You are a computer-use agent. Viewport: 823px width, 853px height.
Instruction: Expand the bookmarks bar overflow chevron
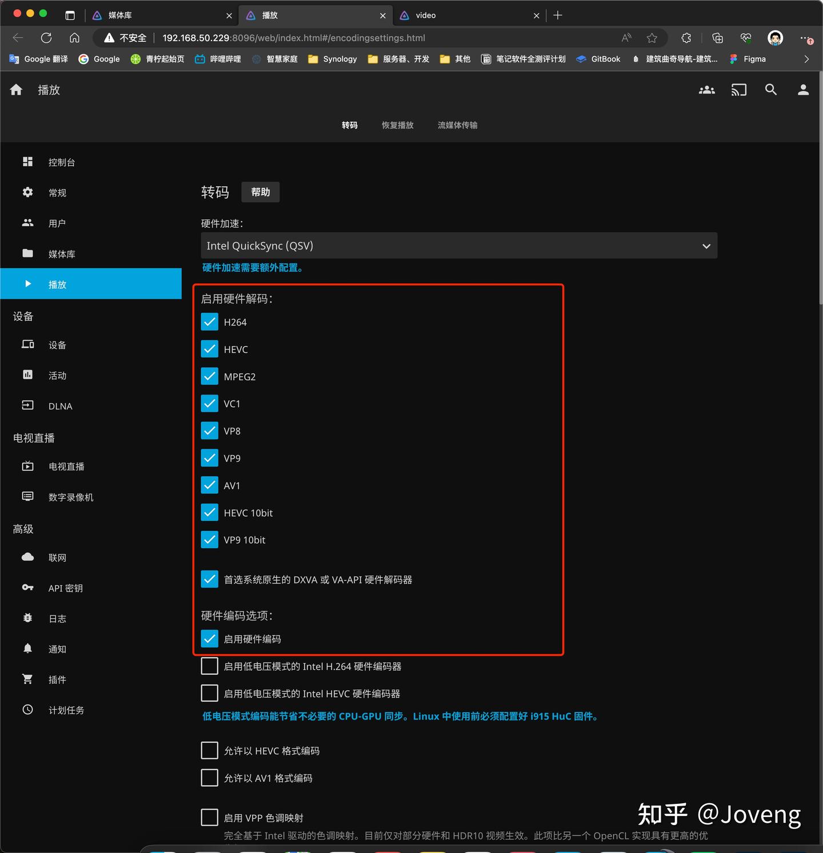click(806, 59)
